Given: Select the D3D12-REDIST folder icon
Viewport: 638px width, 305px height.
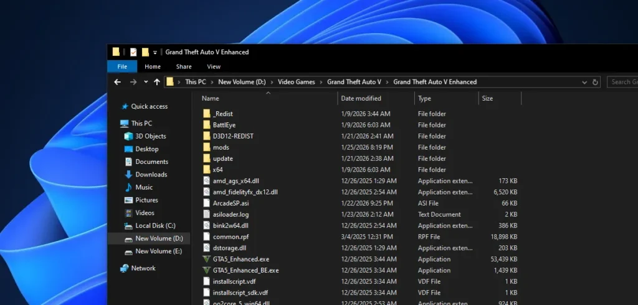Looking at the screenshot, I should [x=207, y=136].
